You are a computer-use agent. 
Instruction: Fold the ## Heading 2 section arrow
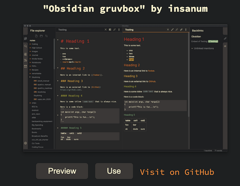(x=58, y=68)
